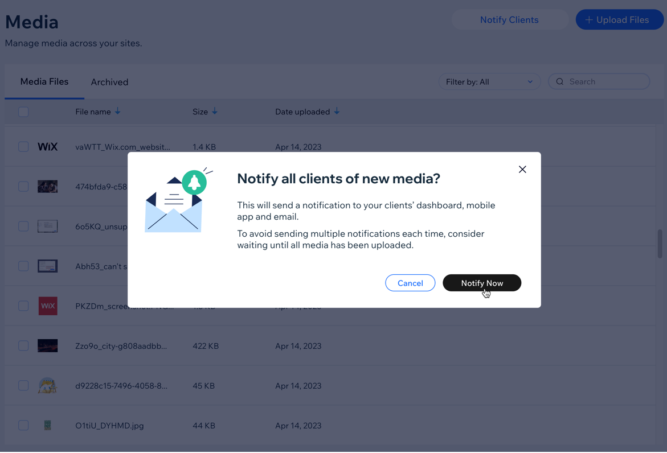Screen dimensions: 667x453
Task: Cancel the notification dialog
Action: [x=410, y=283]
